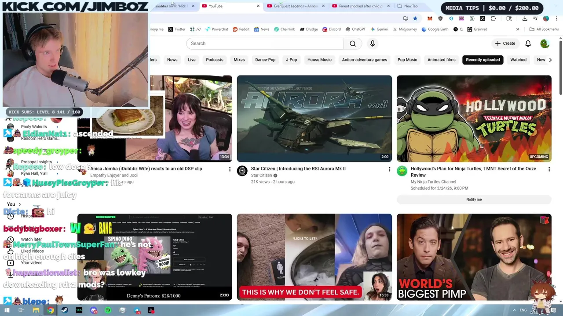Select the Live filter chip
563x316 pixels.
pos(192,60)
